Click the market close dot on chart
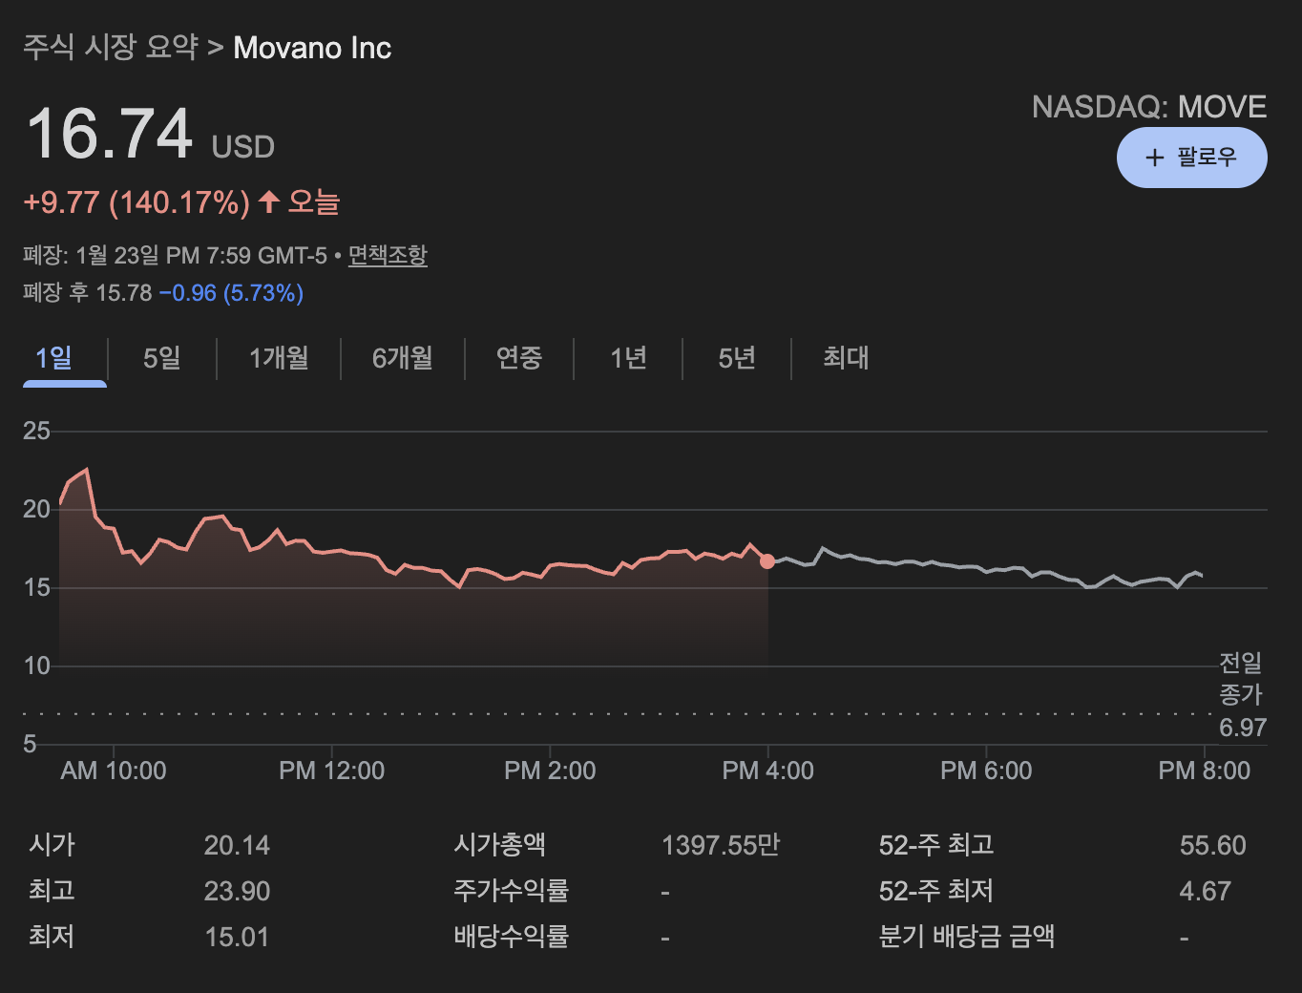The image size is (1302, 993). [x=767, y=561]
